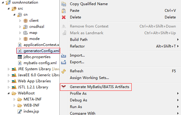
Task: Click the mybatis-config.xml file icon
Action: pos(20,63)
